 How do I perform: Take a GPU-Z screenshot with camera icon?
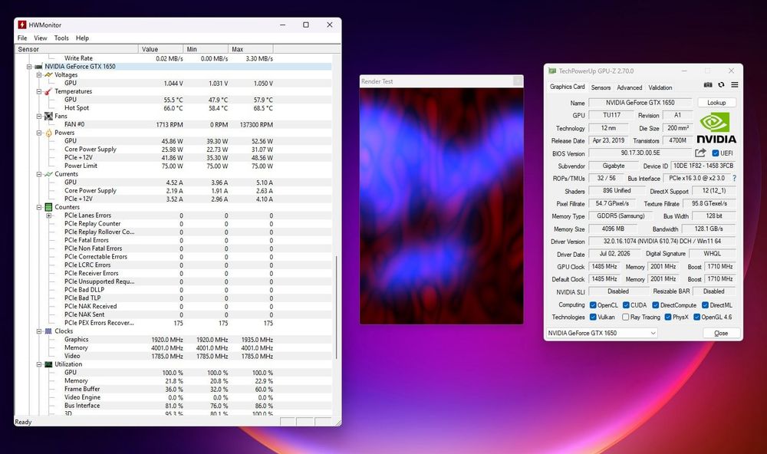coord(708,84)
